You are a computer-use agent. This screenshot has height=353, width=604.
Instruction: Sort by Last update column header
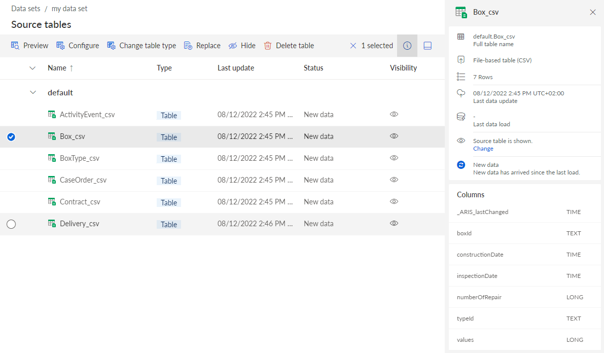tap(236, 68)
